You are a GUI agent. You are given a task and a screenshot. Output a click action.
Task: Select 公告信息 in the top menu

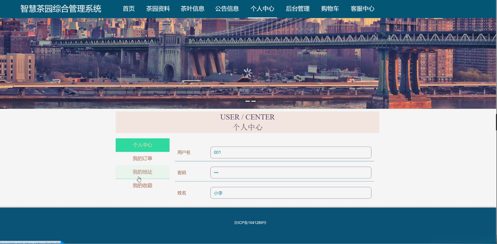coord(227,9)
